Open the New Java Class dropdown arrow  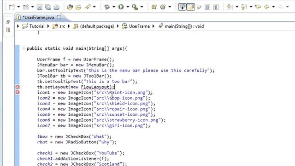click(x=170, y=7)
